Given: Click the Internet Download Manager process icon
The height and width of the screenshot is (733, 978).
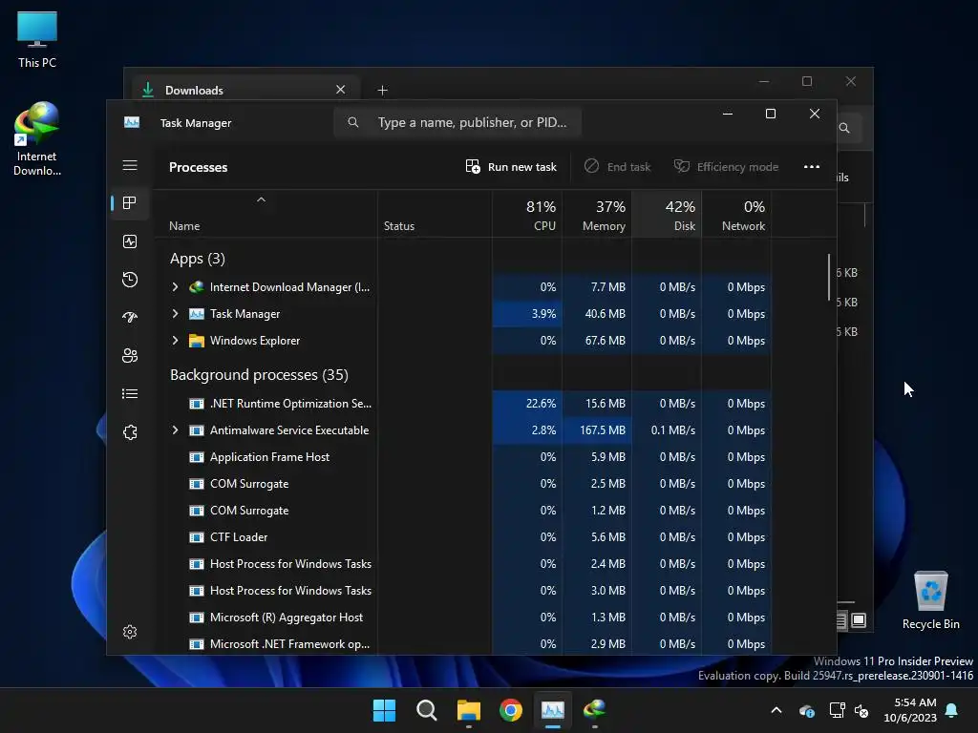Looking at the screenshot, I should pyautogui.click(x=197, y=286).
